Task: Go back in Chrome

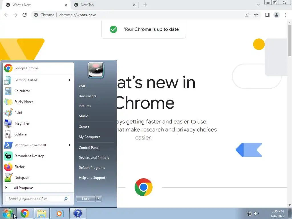Action: tap(6, 15)
